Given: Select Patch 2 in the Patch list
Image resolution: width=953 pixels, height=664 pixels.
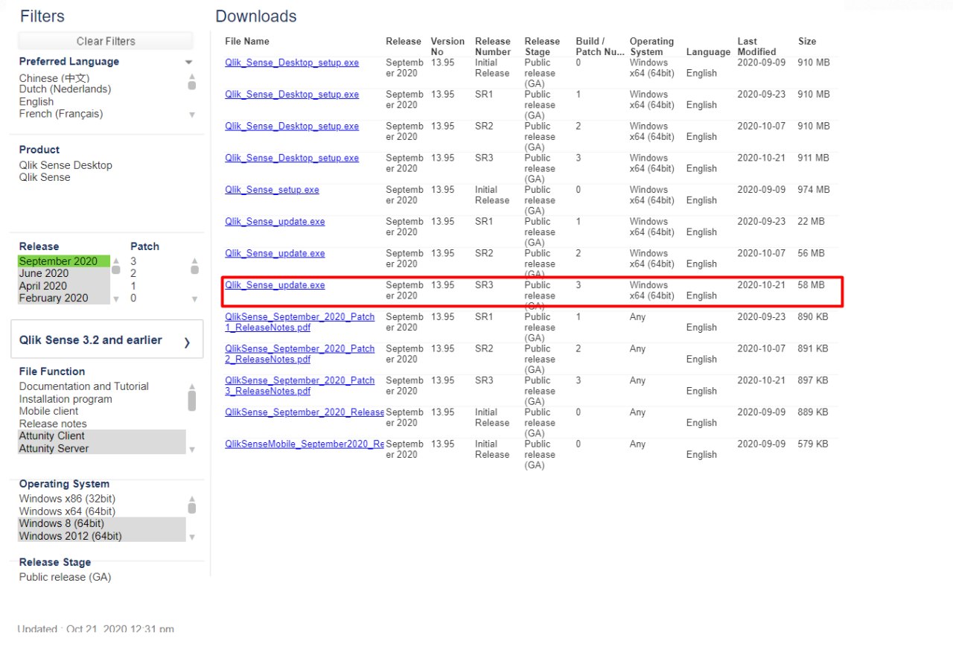Looking at the screenshot, I should (x=133, y=273).
